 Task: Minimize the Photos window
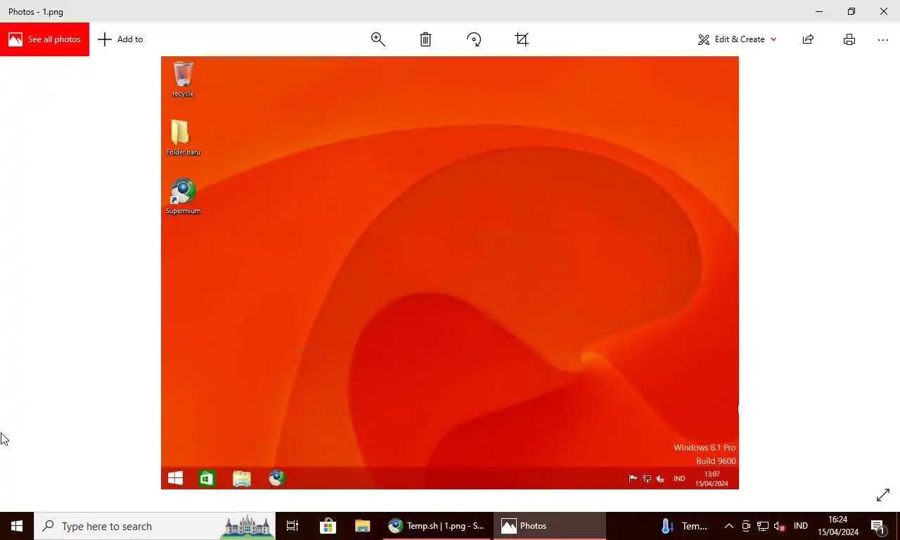point(819,11)
